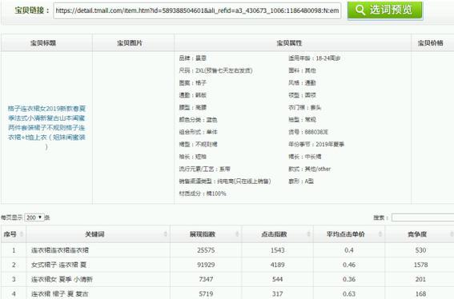Focus the 宝贝链接 URL input field
454x299 pixels.
pos(197,10)
